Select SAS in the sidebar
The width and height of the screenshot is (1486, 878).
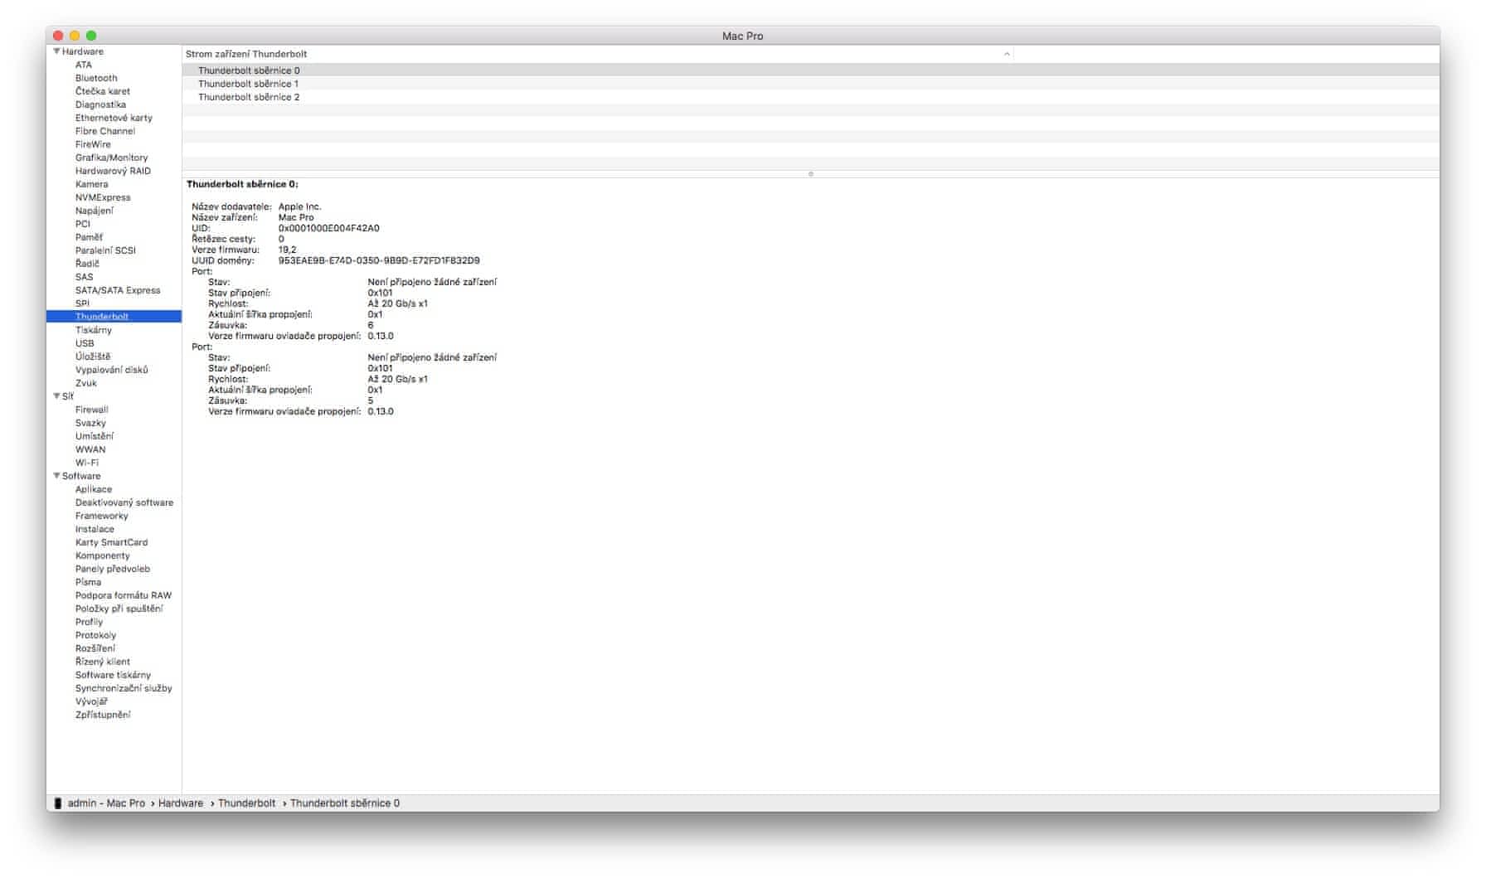coord(85,277)
